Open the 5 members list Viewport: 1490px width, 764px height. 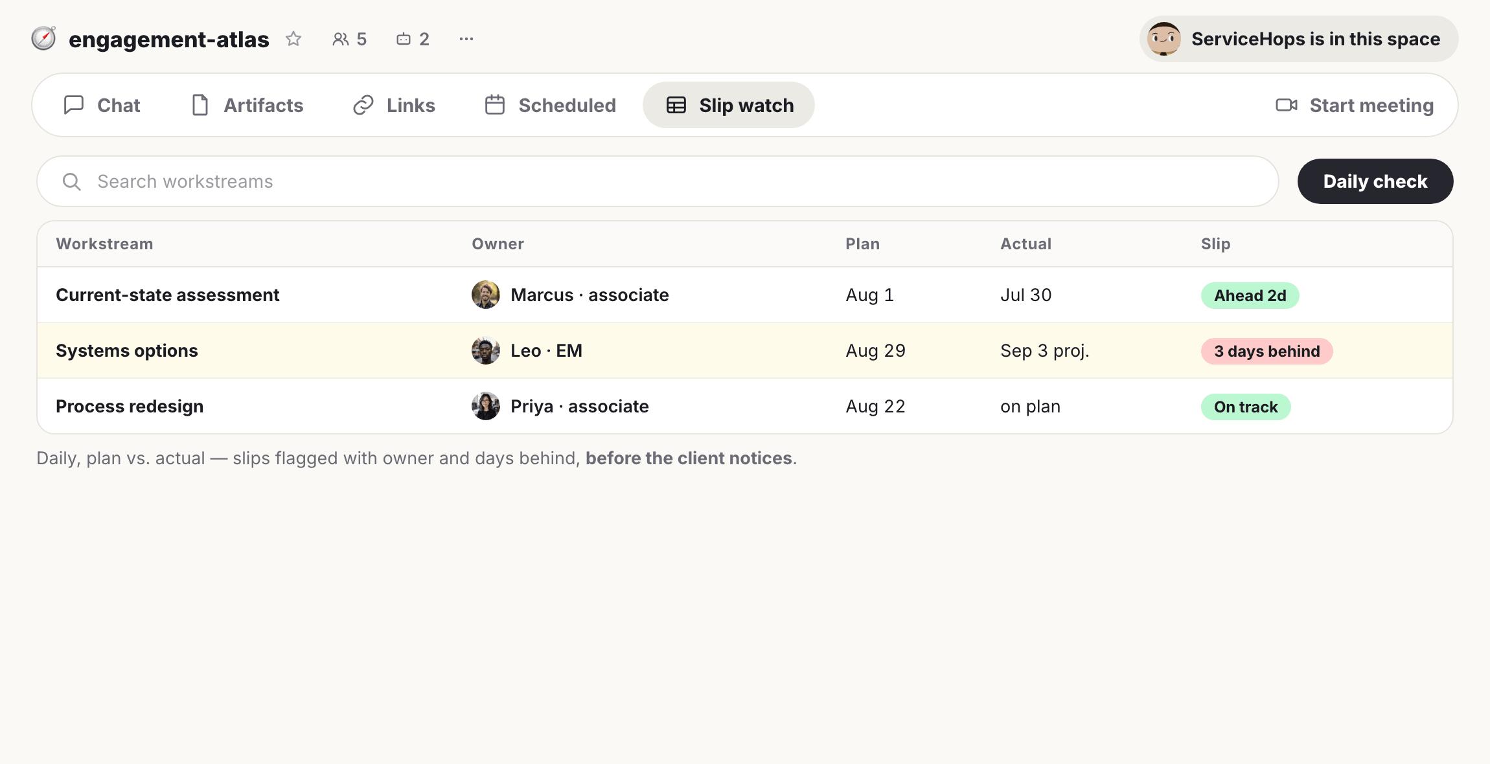[349, 39]
